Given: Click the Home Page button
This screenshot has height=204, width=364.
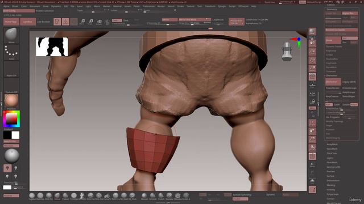Looking at the screenshot, I should coord(11,22).
